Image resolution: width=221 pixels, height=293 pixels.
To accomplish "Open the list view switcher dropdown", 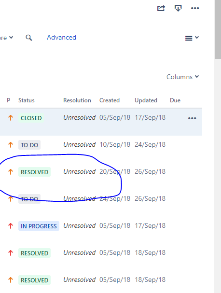I will tap(192, 38).
